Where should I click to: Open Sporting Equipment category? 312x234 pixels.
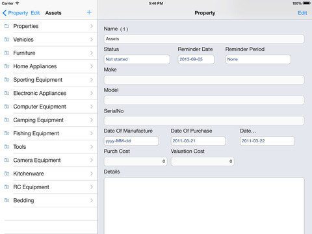point(49,80)
